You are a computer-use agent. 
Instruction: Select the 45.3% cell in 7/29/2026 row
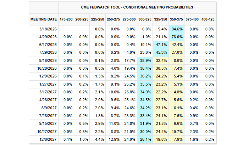161,52
